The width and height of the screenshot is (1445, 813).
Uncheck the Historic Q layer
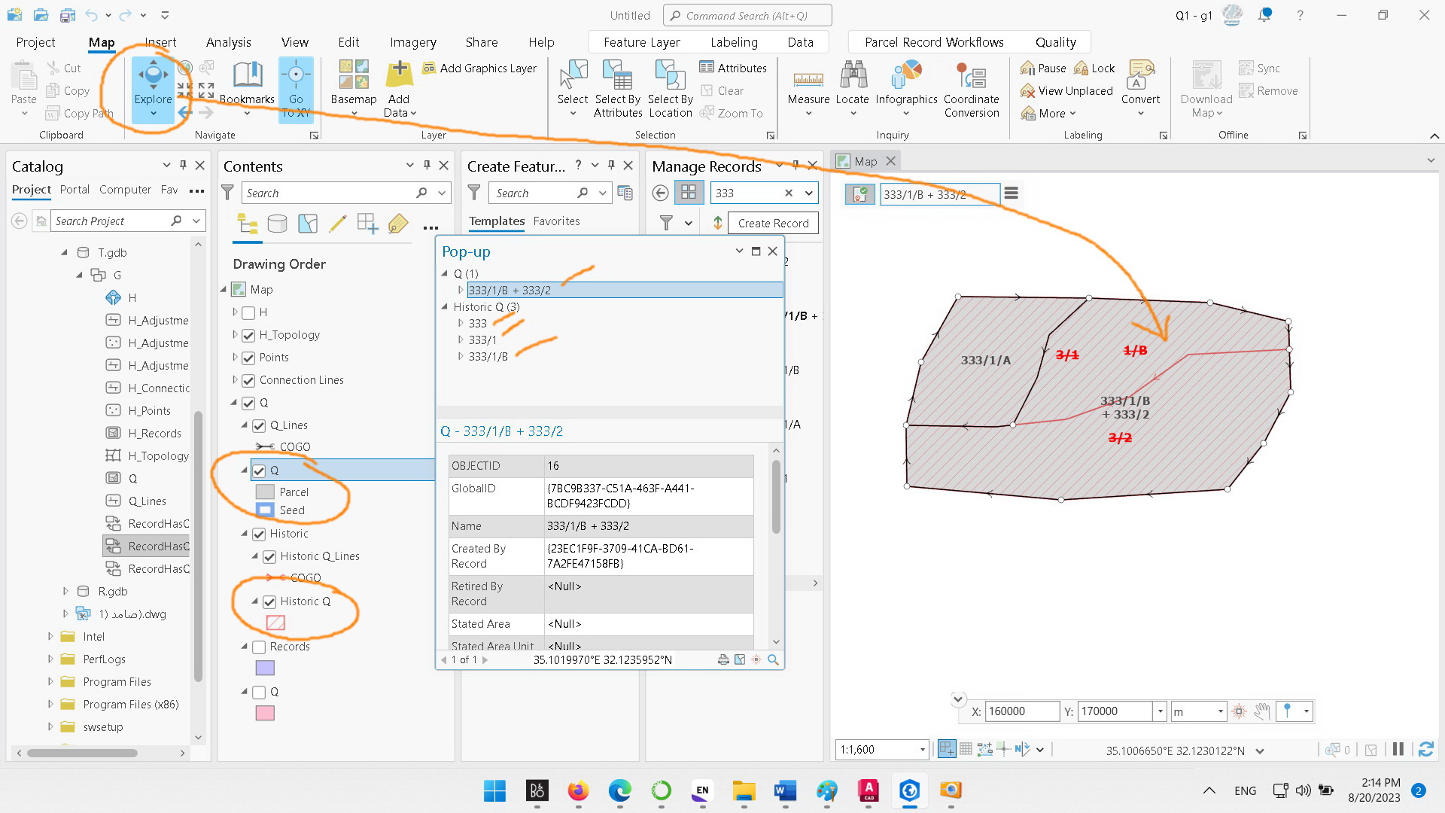[270, 601]
